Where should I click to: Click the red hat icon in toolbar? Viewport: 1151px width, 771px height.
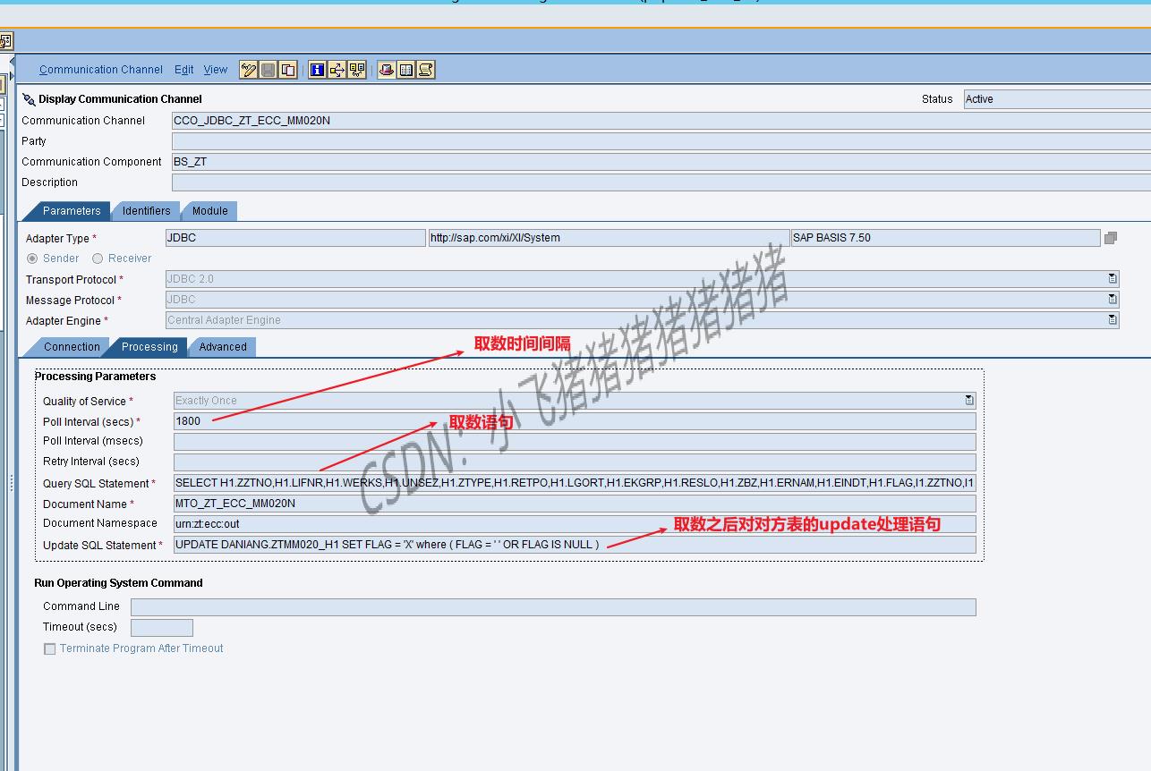387,70
